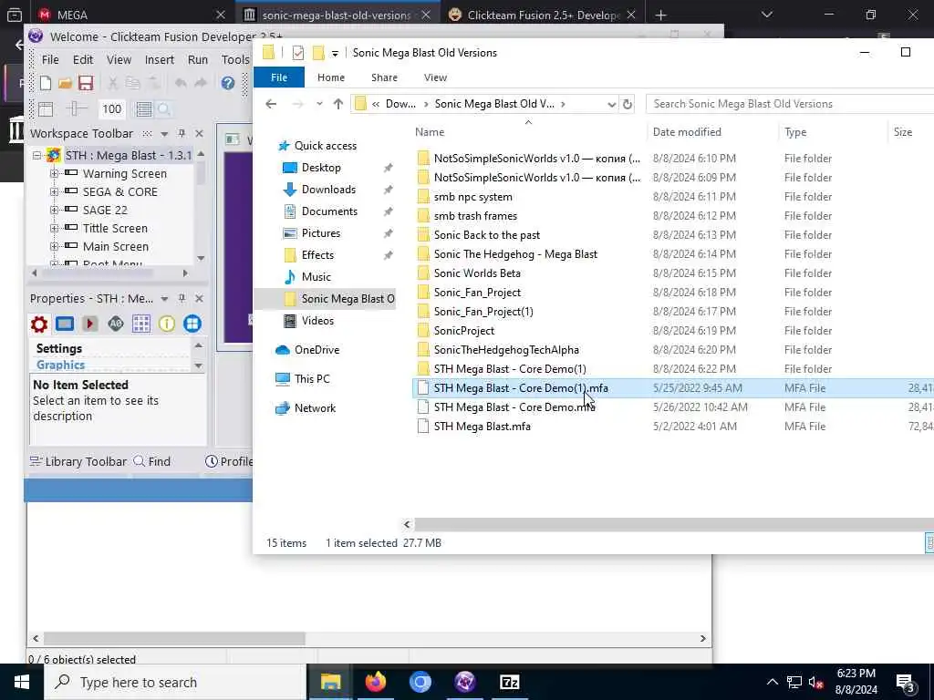Screen dimensions: 934x700
Task: Click the magnifier zoom icon in Fusion toolbar
Action: (x=164, y=109)
